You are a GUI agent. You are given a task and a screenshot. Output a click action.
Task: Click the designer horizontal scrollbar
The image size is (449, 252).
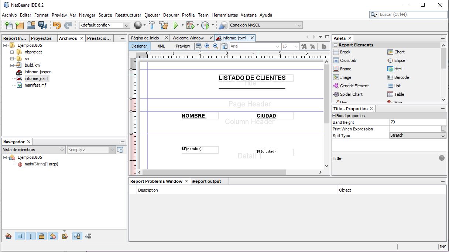click(x=214, y=172)
